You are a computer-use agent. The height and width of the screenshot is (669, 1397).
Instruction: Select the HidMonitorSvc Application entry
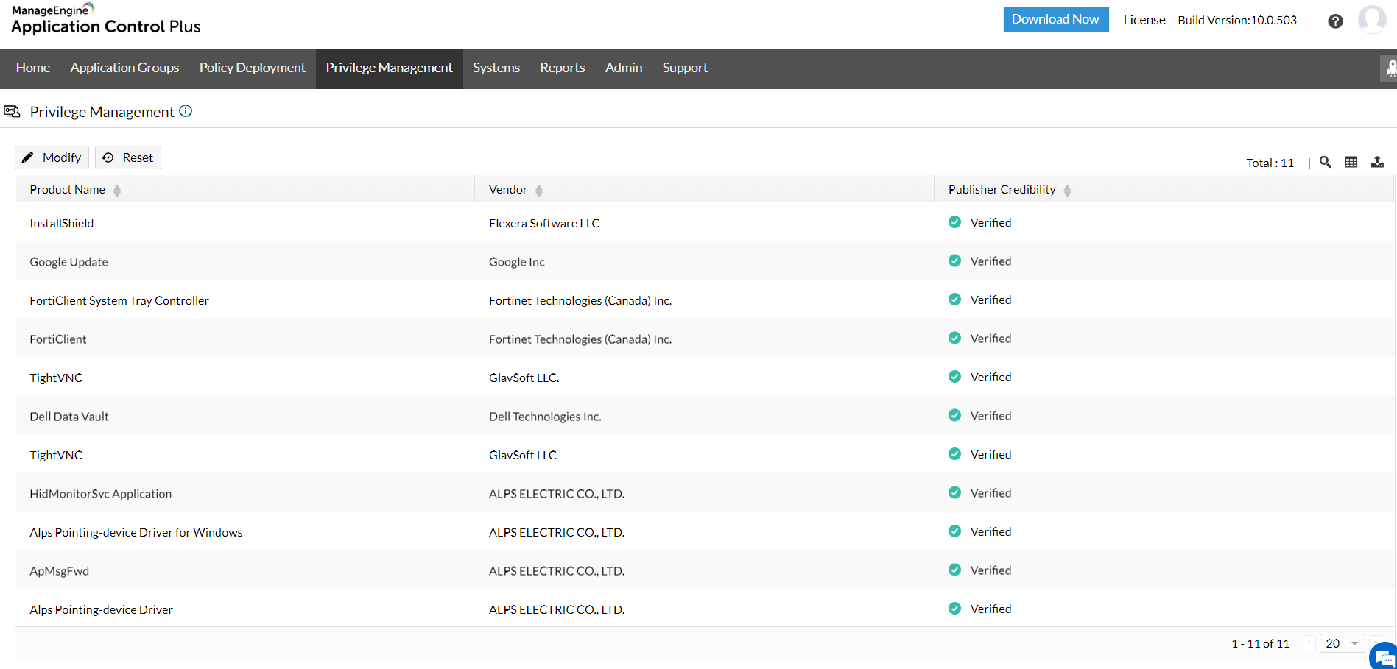pyautogui.click(x=101, y=494)
